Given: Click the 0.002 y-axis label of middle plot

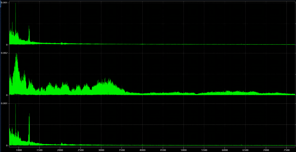Looking at the screenshot, I should click(4, 53).
